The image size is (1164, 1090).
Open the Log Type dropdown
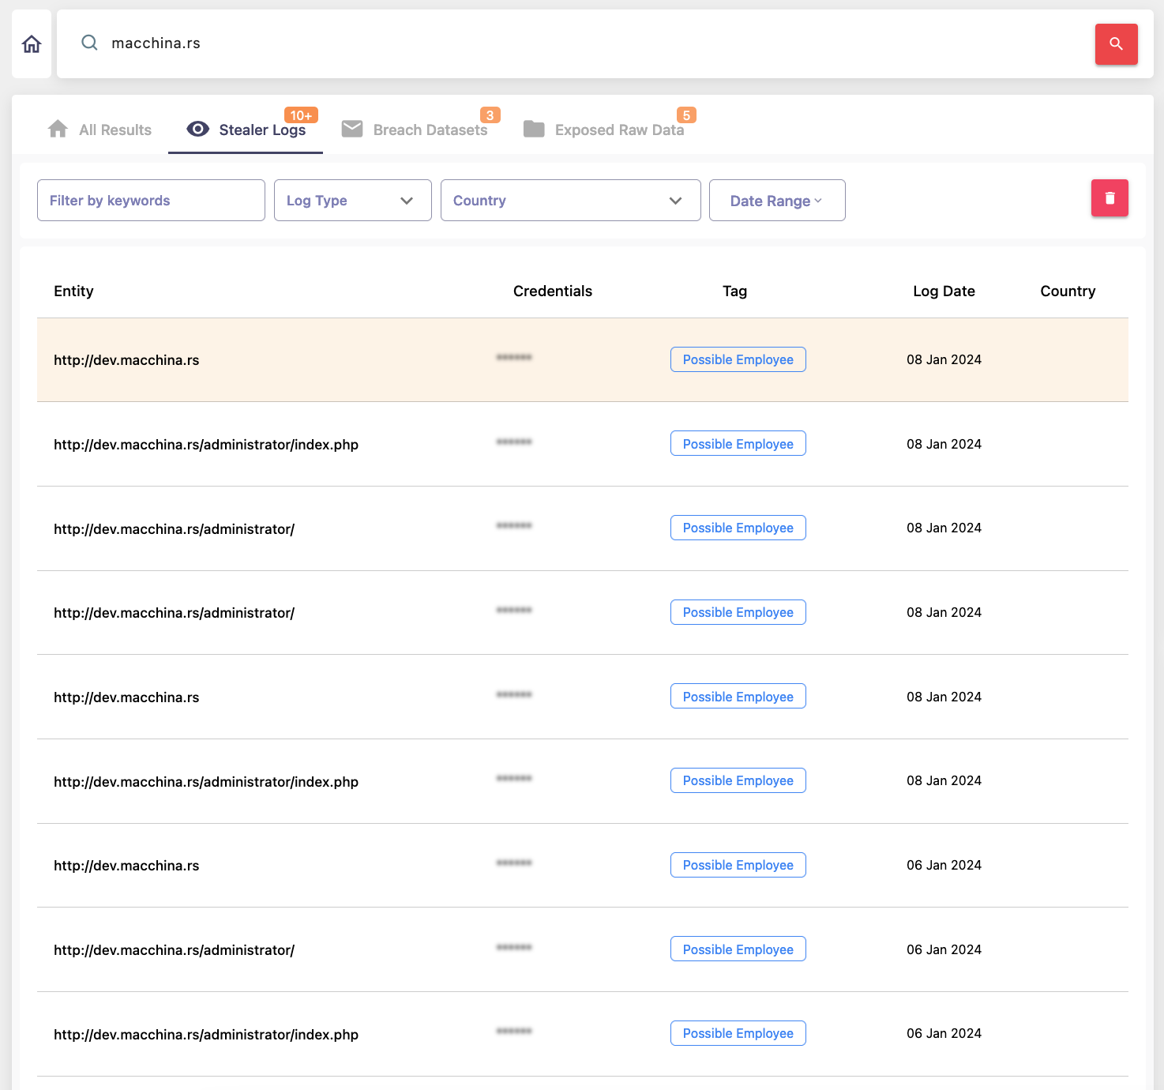pos(353,201)
